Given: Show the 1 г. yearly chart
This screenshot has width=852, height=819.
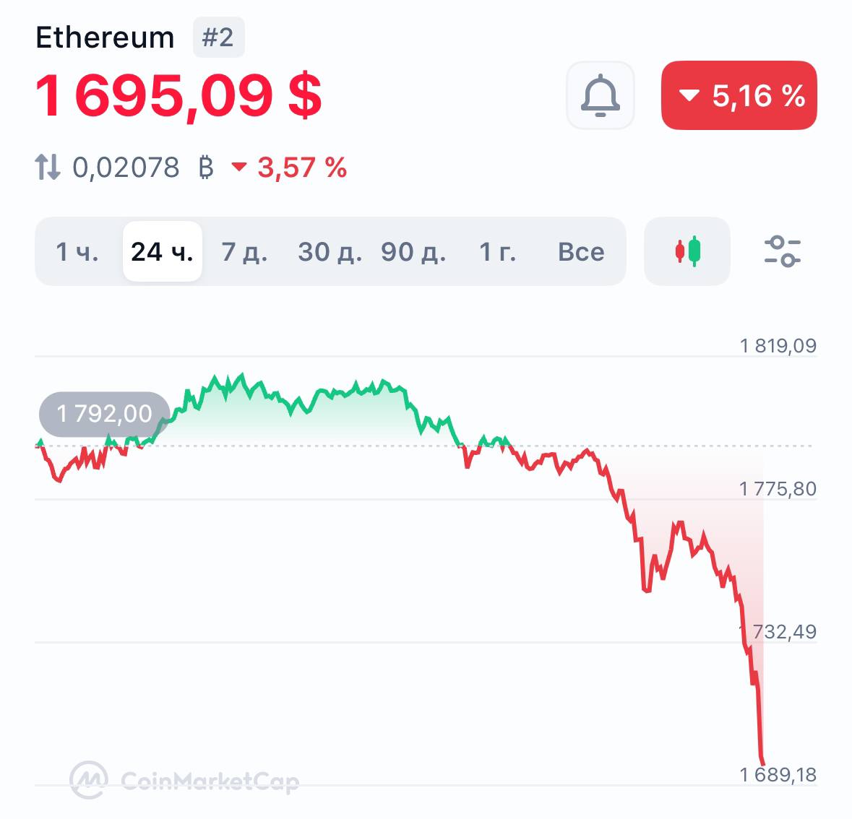Looking at the screenshot, I should pos(498,251).
